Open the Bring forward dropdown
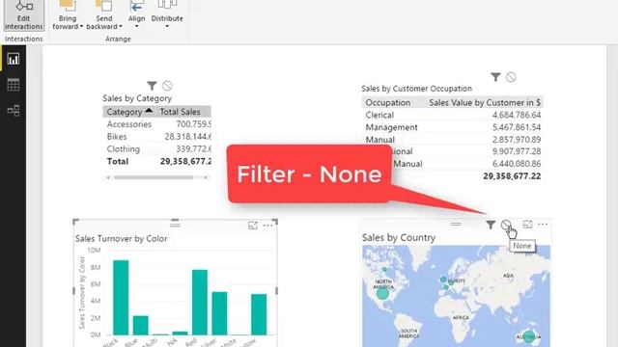 coord(68,15)
